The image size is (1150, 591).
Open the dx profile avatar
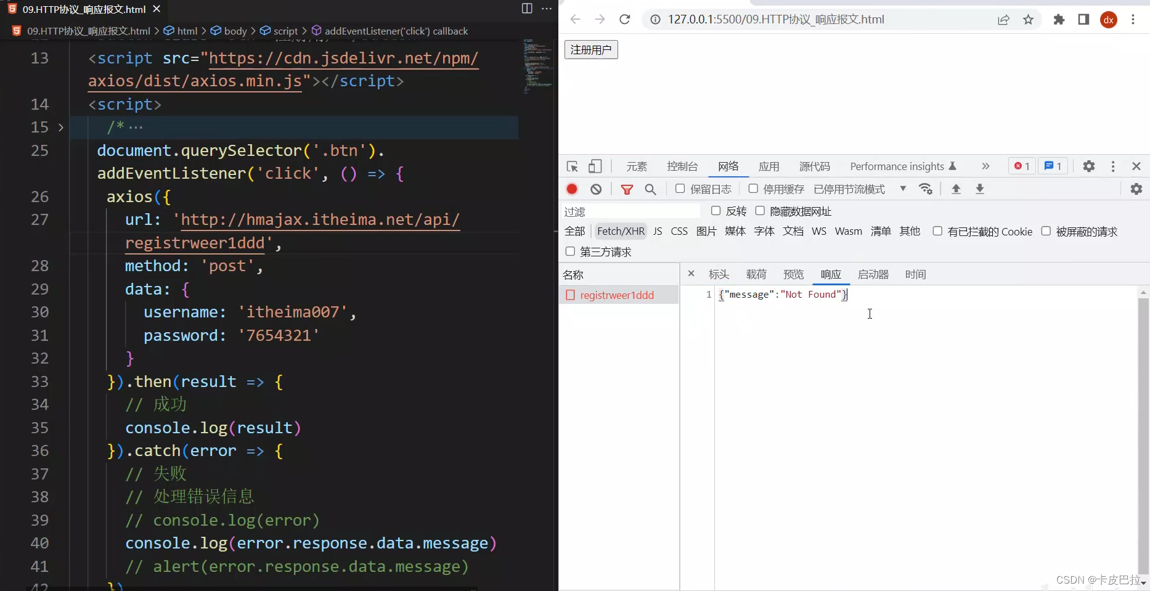[x=1108, y=20]
